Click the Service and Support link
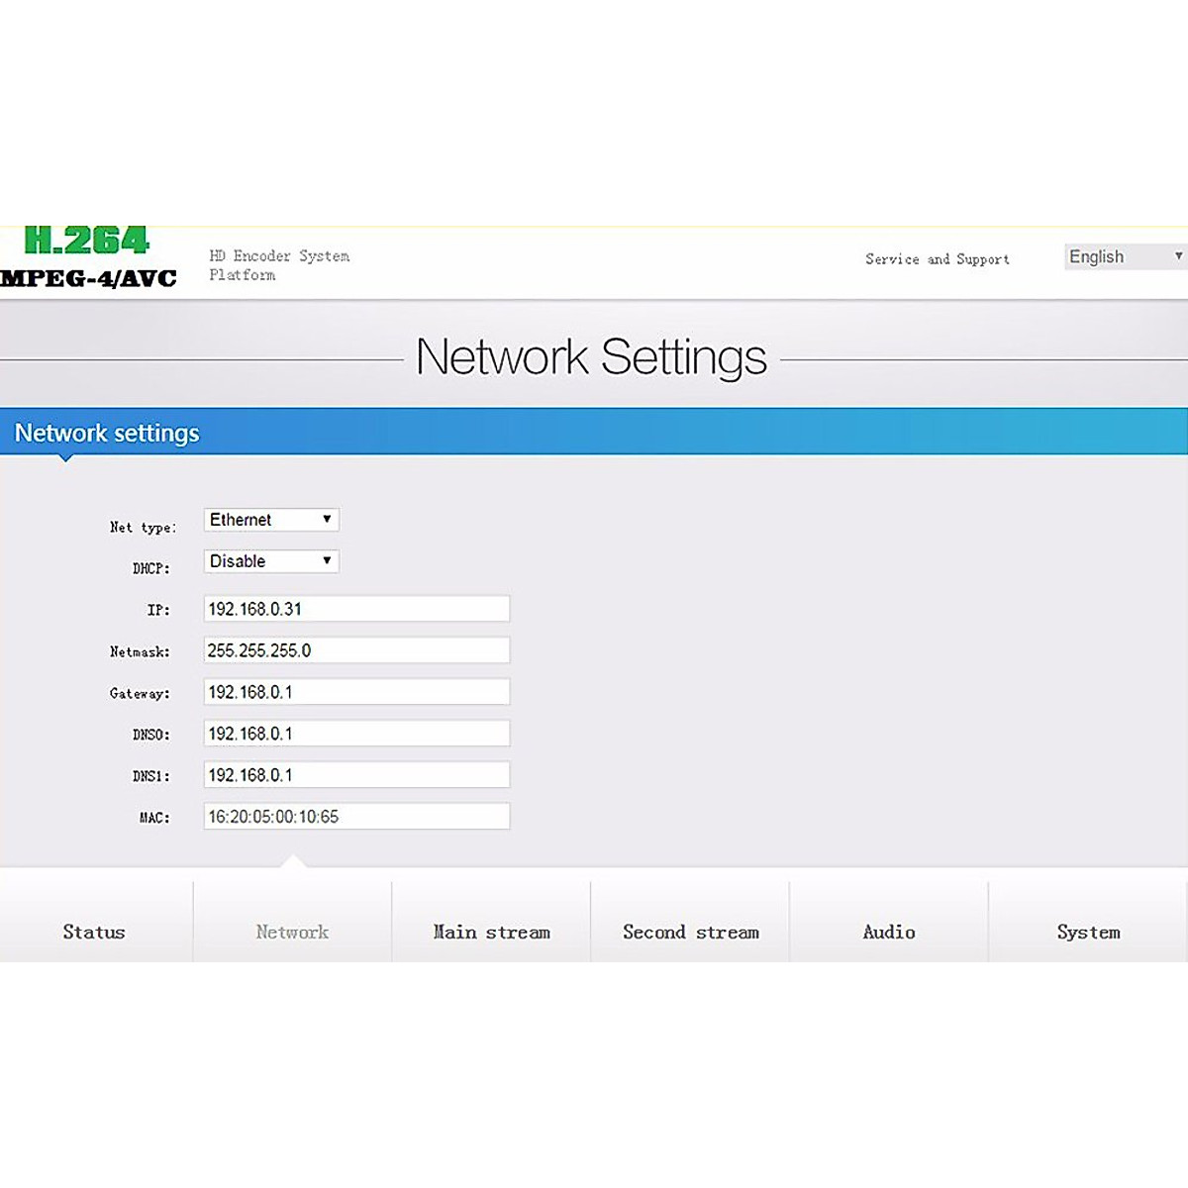Screen dimensions: 1188x1188 [937, 259]
